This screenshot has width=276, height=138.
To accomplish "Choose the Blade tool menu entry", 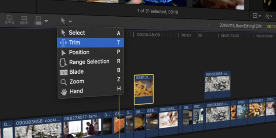I will click(90, 72).
